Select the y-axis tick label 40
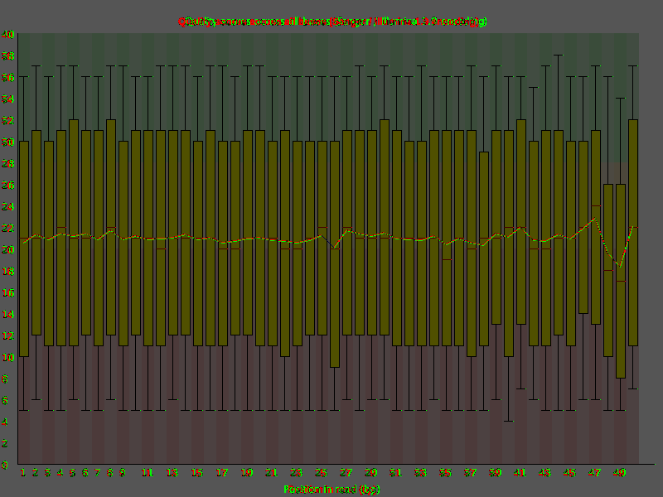 (x=8, y=34)
